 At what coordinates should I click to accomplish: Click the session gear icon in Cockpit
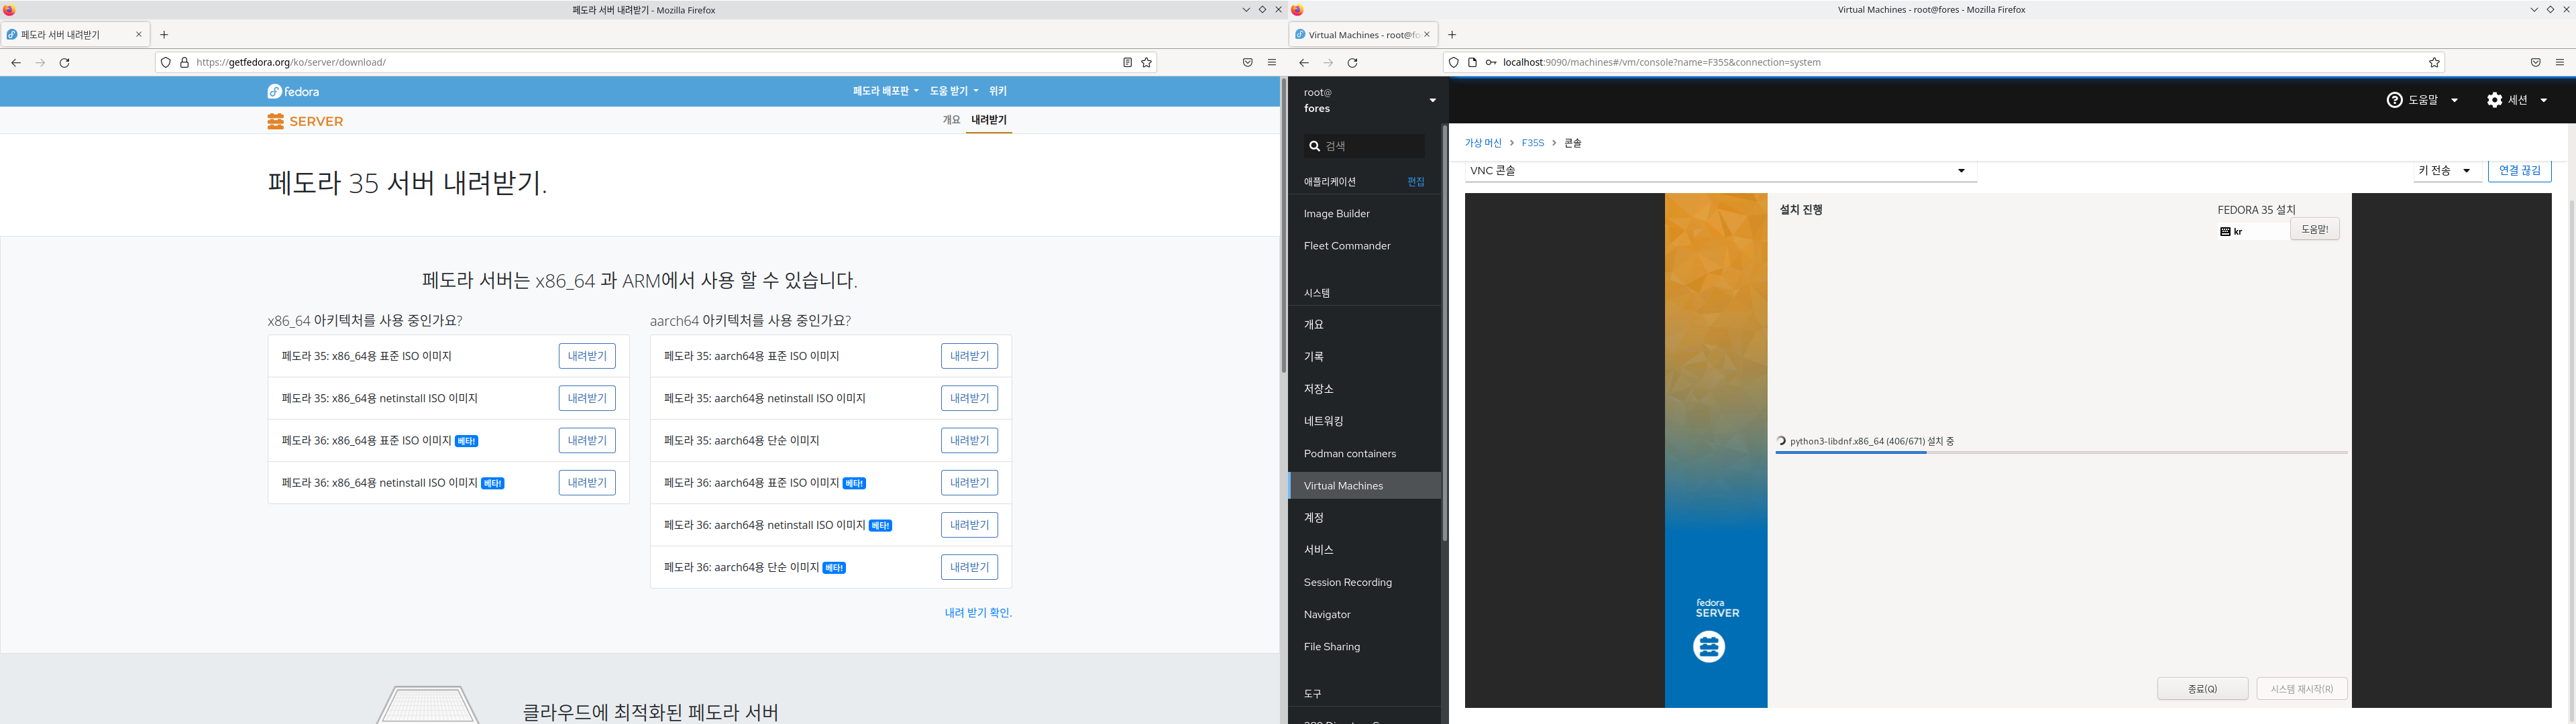[2494, 100]
